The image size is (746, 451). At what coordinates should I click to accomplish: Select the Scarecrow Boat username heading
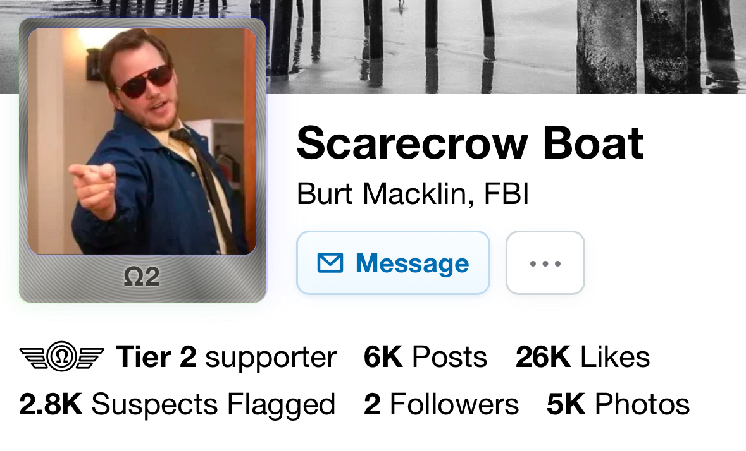[470, 143]
